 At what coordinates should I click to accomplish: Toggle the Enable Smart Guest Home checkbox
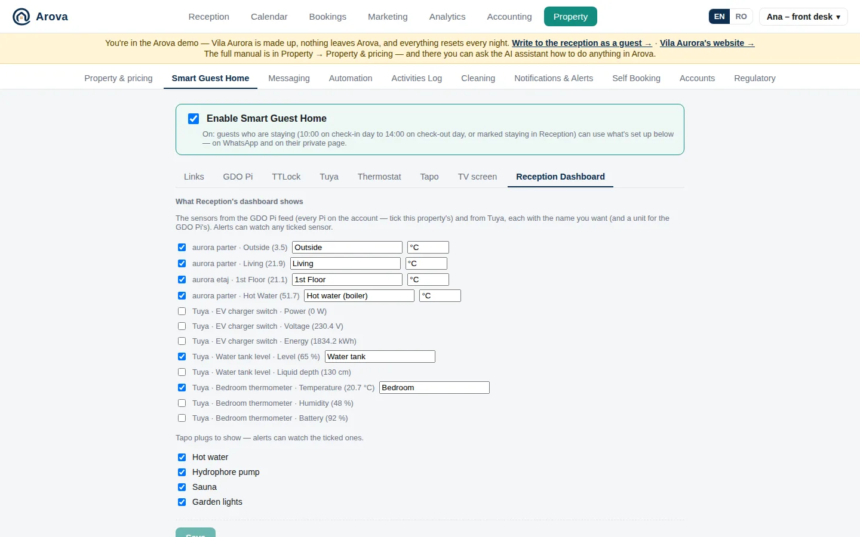click(x=193, y=119)
